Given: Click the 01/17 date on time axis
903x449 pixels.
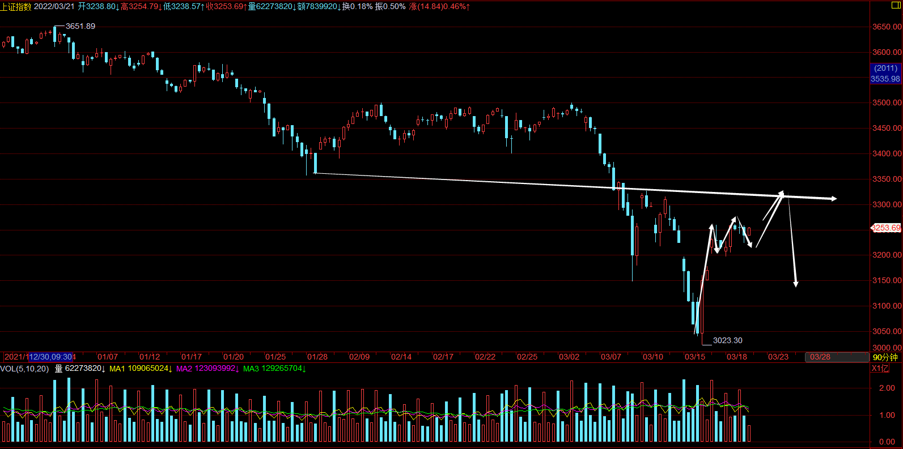Looking at the screenshot, I should coord(192,357).
